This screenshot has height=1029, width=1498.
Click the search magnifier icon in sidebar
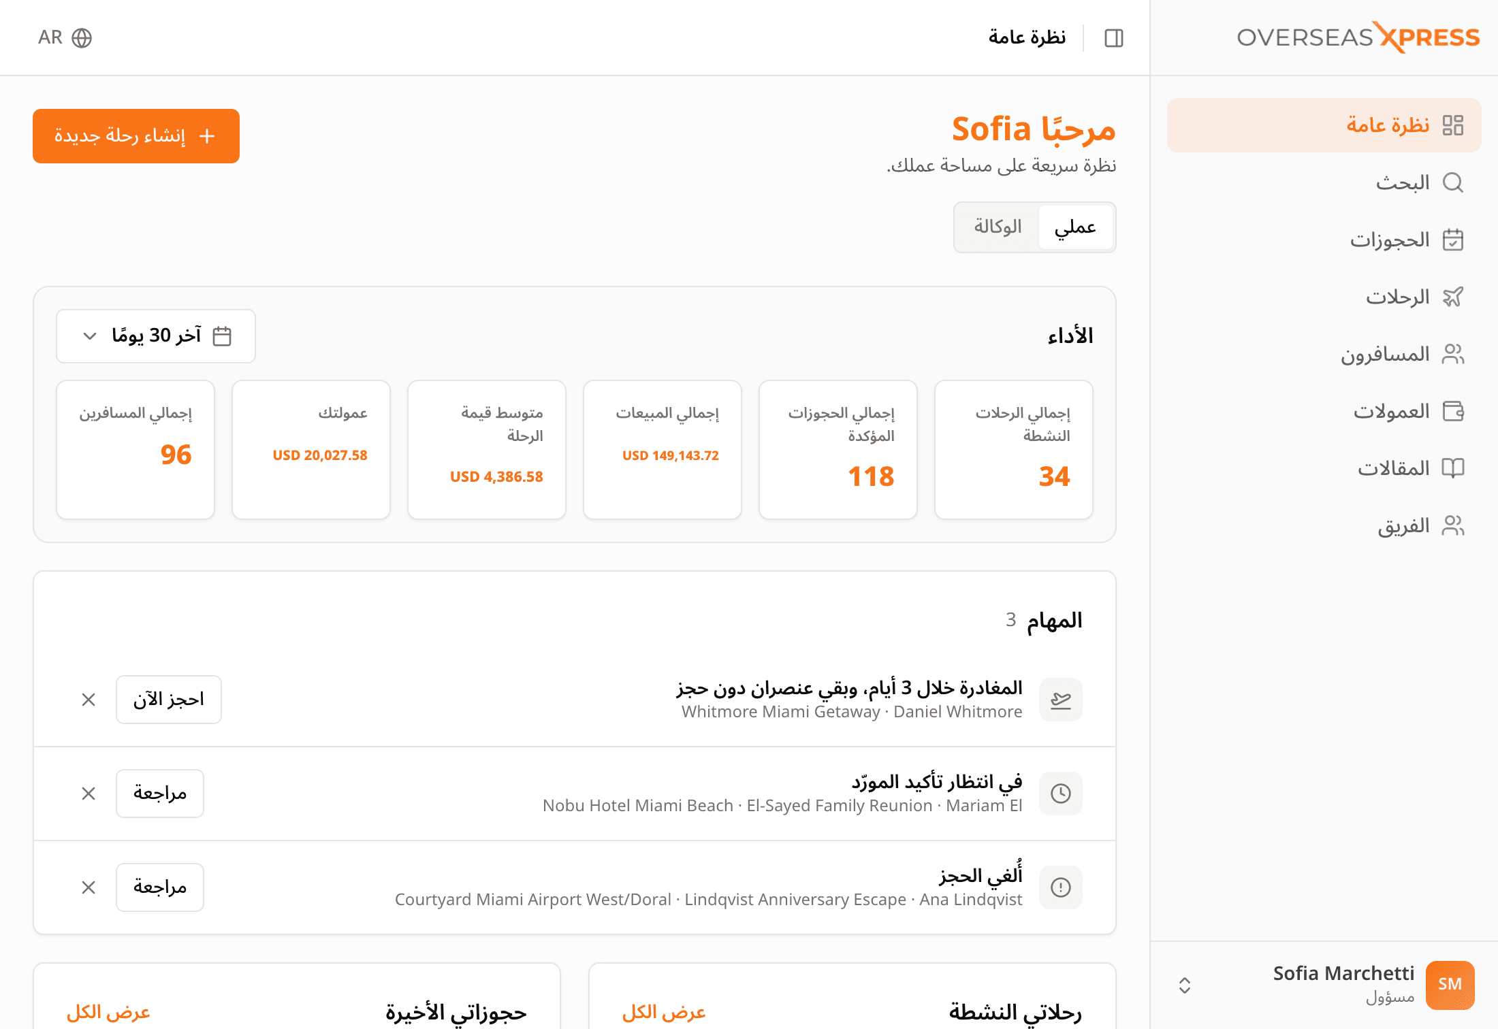pyautogui.click(x=1453, y=182)
